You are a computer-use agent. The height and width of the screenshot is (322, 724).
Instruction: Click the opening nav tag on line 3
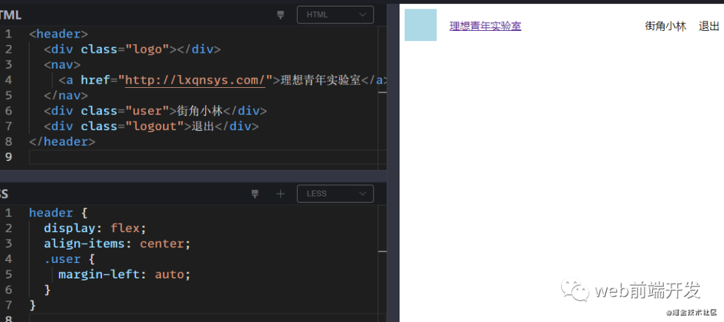tap(62, 64)
